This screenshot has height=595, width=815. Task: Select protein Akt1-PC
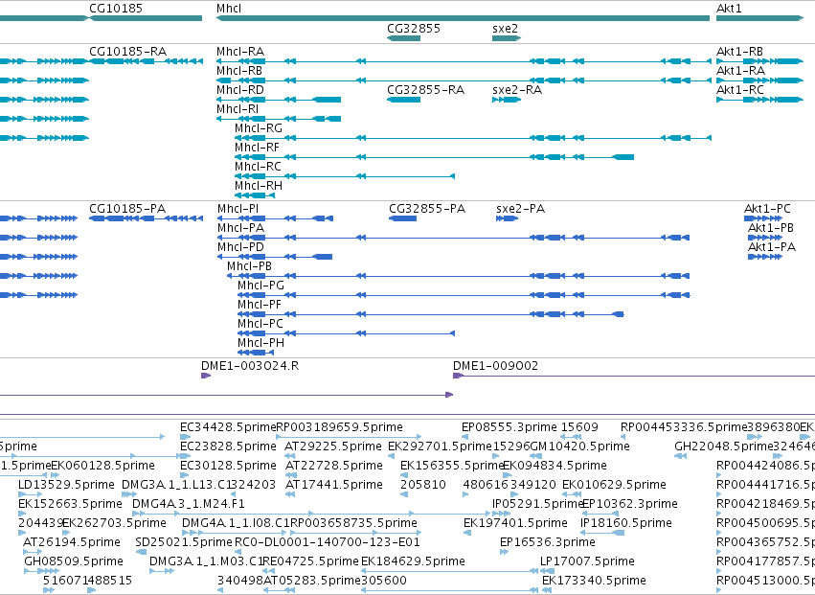click(x=765, y=218)
